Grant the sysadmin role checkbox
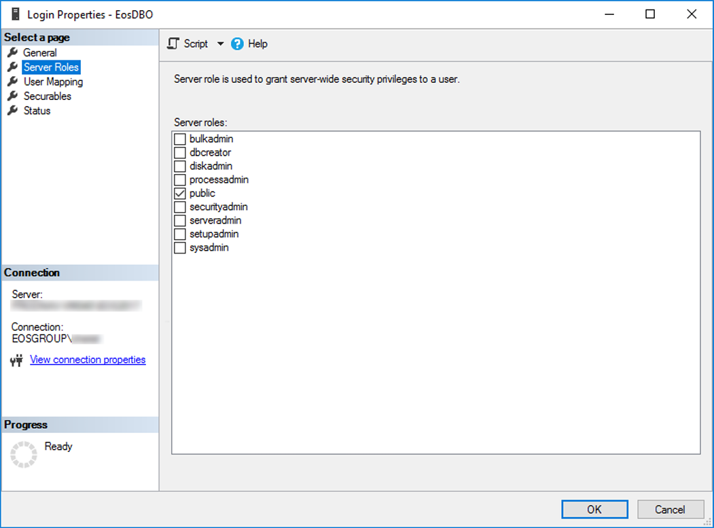The height and width of the screenshot is (528, 714). point(180,248)
